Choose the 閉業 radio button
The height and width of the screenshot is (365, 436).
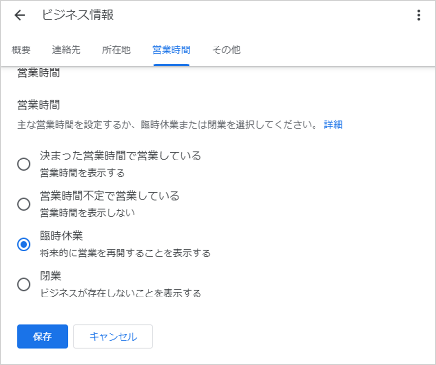24,284
